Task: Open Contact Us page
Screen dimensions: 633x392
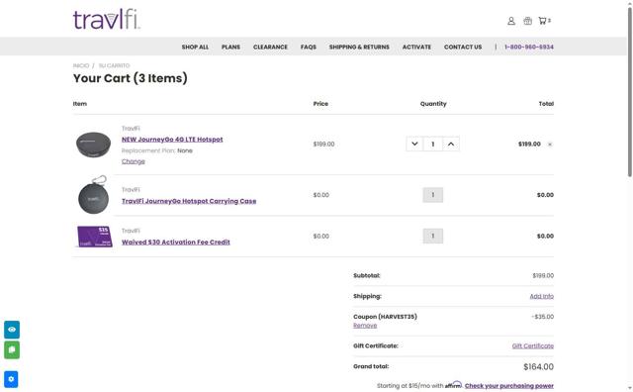Action: pyautogui.click(x=463, y=47)
